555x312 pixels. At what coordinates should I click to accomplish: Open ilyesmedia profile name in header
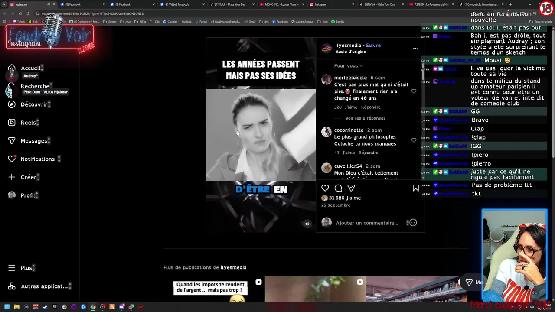tap(348, 45)
